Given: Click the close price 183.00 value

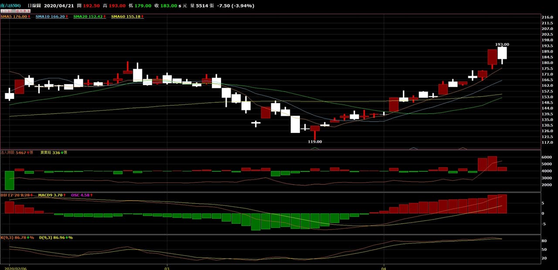Looking at the screenshot, I should click(169, 6).
